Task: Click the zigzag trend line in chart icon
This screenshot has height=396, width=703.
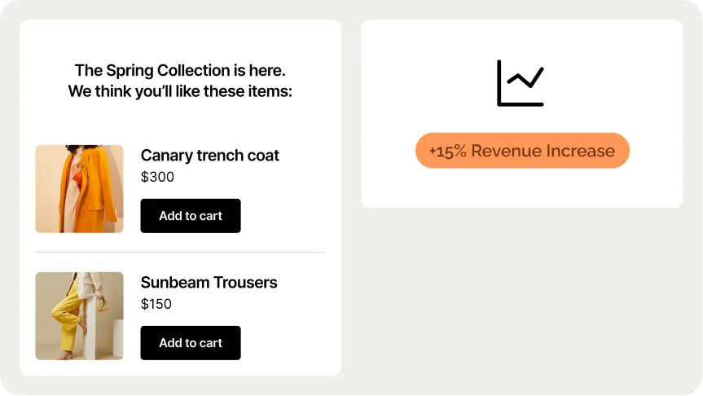Action: click(525, 77)
